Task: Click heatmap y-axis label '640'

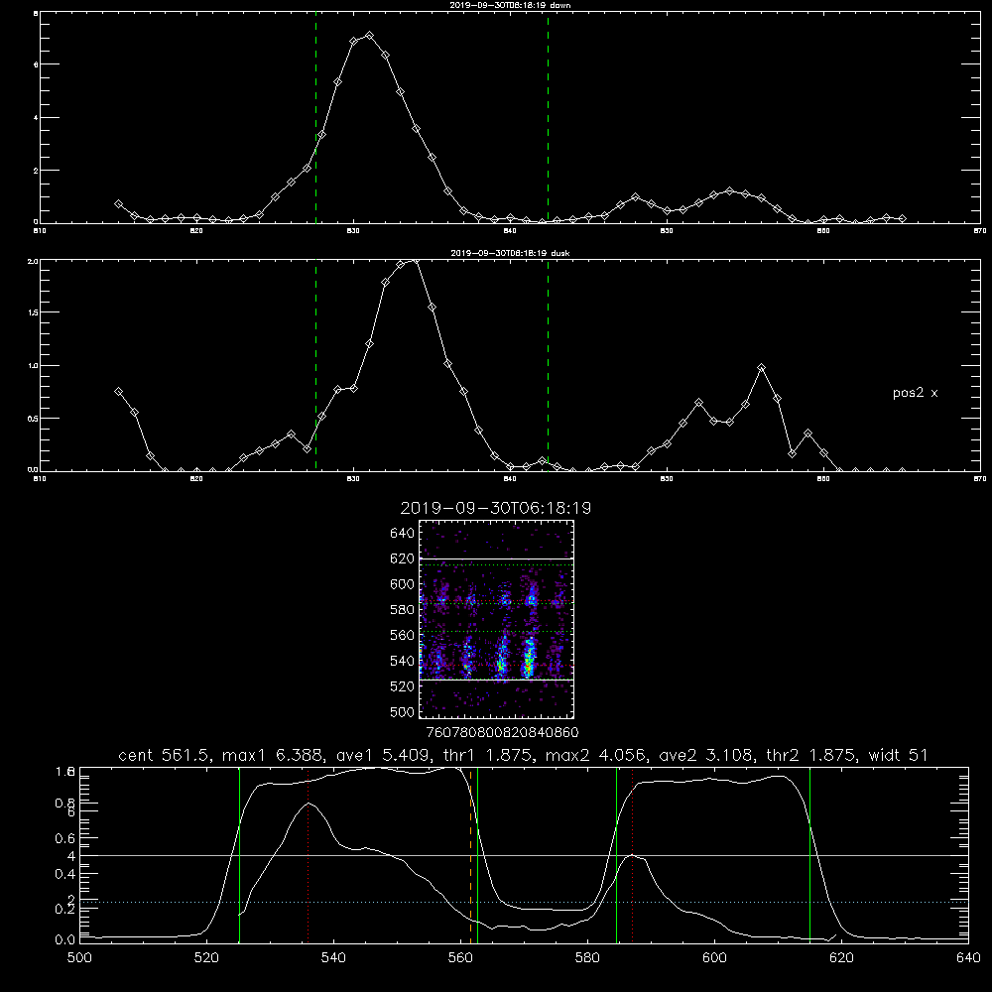Action: (403, 534)
